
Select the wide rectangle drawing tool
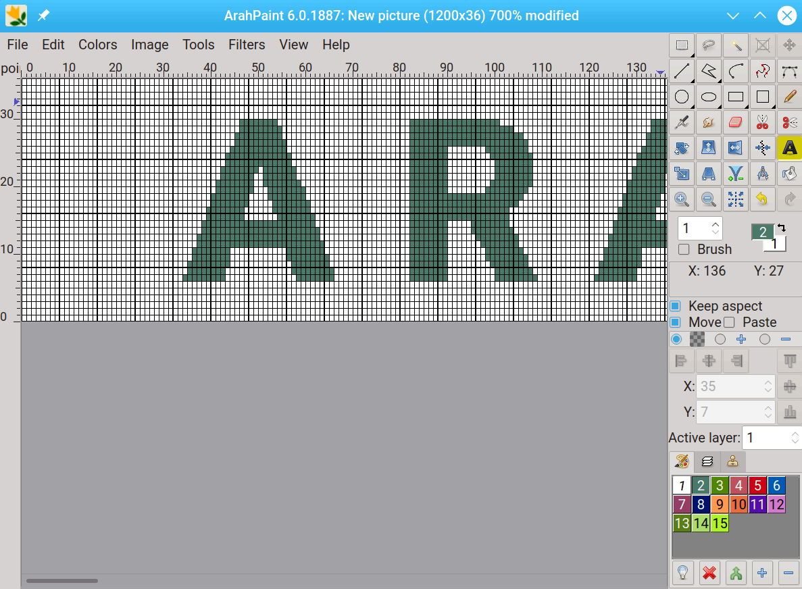[736, 97]
